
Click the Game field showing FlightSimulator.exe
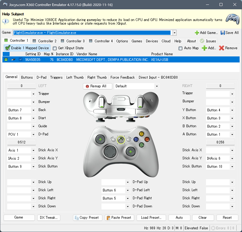pyautogui.click(x=92, y=33)
